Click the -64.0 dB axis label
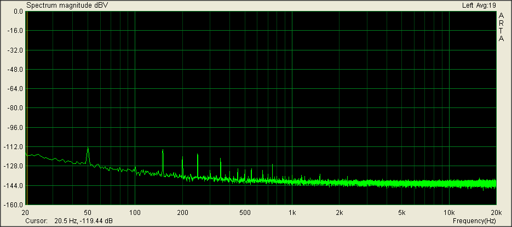This screenshot has width=512, height=227. tap(14, 89)
